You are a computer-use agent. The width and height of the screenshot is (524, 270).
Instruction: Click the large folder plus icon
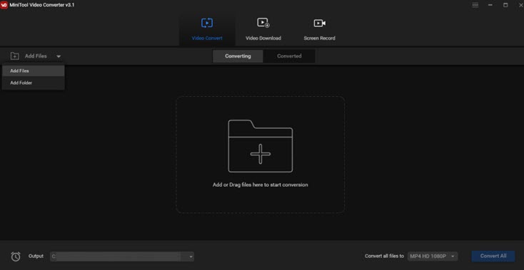[261, 146]
